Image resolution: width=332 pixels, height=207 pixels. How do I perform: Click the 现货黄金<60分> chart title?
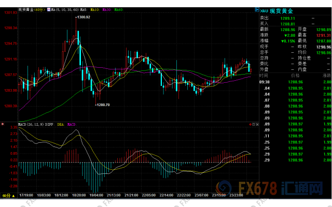coord(32,9)
